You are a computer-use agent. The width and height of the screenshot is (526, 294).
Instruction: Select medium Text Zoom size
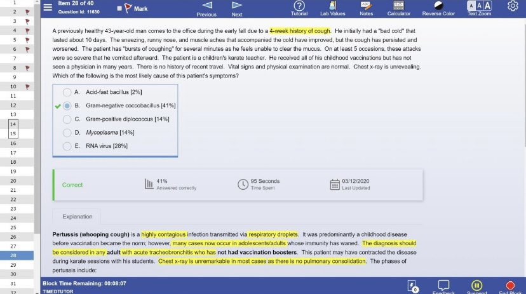[x=480, y=6]
